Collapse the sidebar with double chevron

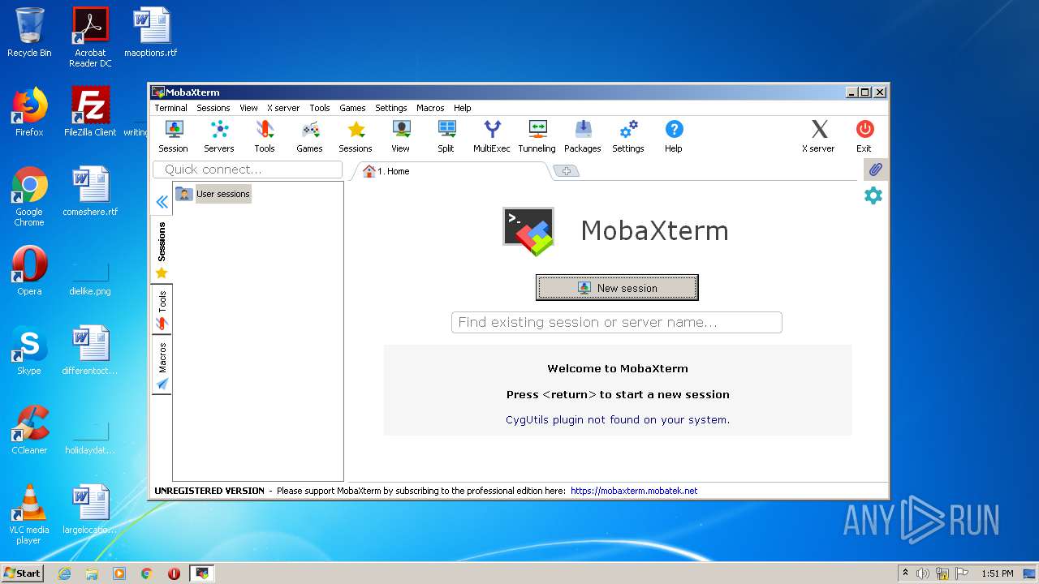[162, 202]
